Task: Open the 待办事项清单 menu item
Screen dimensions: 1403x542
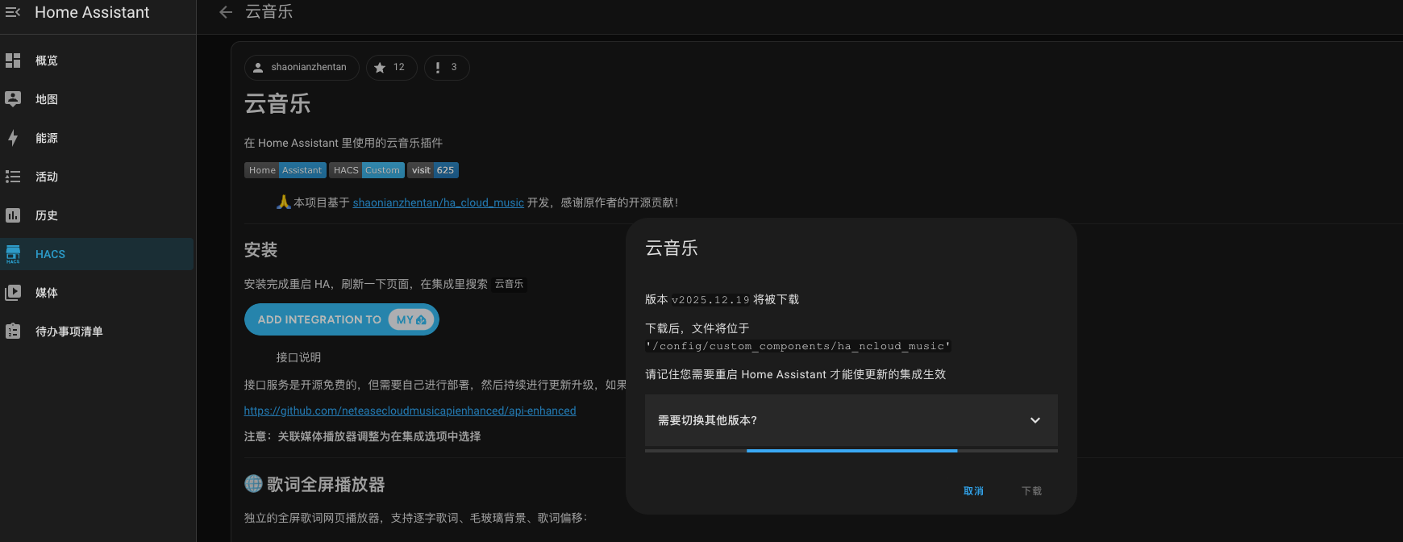Action: point(97,331)
